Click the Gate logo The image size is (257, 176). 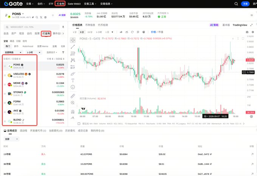pyautogui.click(x=14, y=4)
